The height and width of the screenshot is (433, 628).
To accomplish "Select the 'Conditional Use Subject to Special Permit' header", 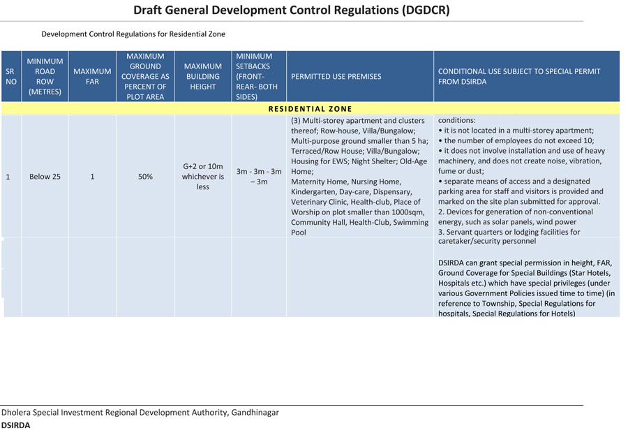I will 518,76.
